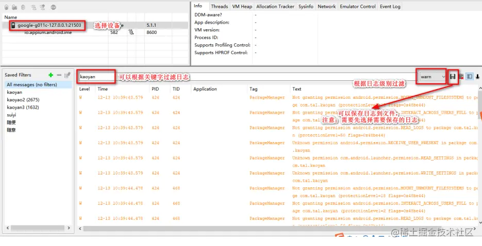The width and height of the screenshot is (482, 246).
Task: Toggle the saved filters panel display icon
Action: coord(470,77)
